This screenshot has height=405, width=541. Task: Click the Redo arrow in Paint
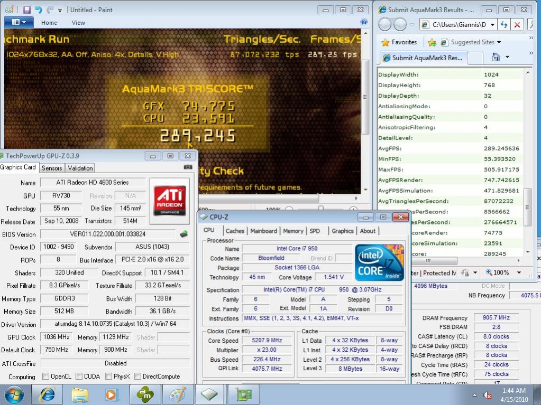coord(50,10)
